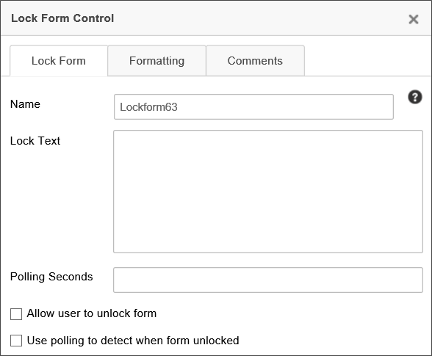This screenshot has width=432, height=356.
Task: Click the empty header bar beside the title
Action: 259,18
